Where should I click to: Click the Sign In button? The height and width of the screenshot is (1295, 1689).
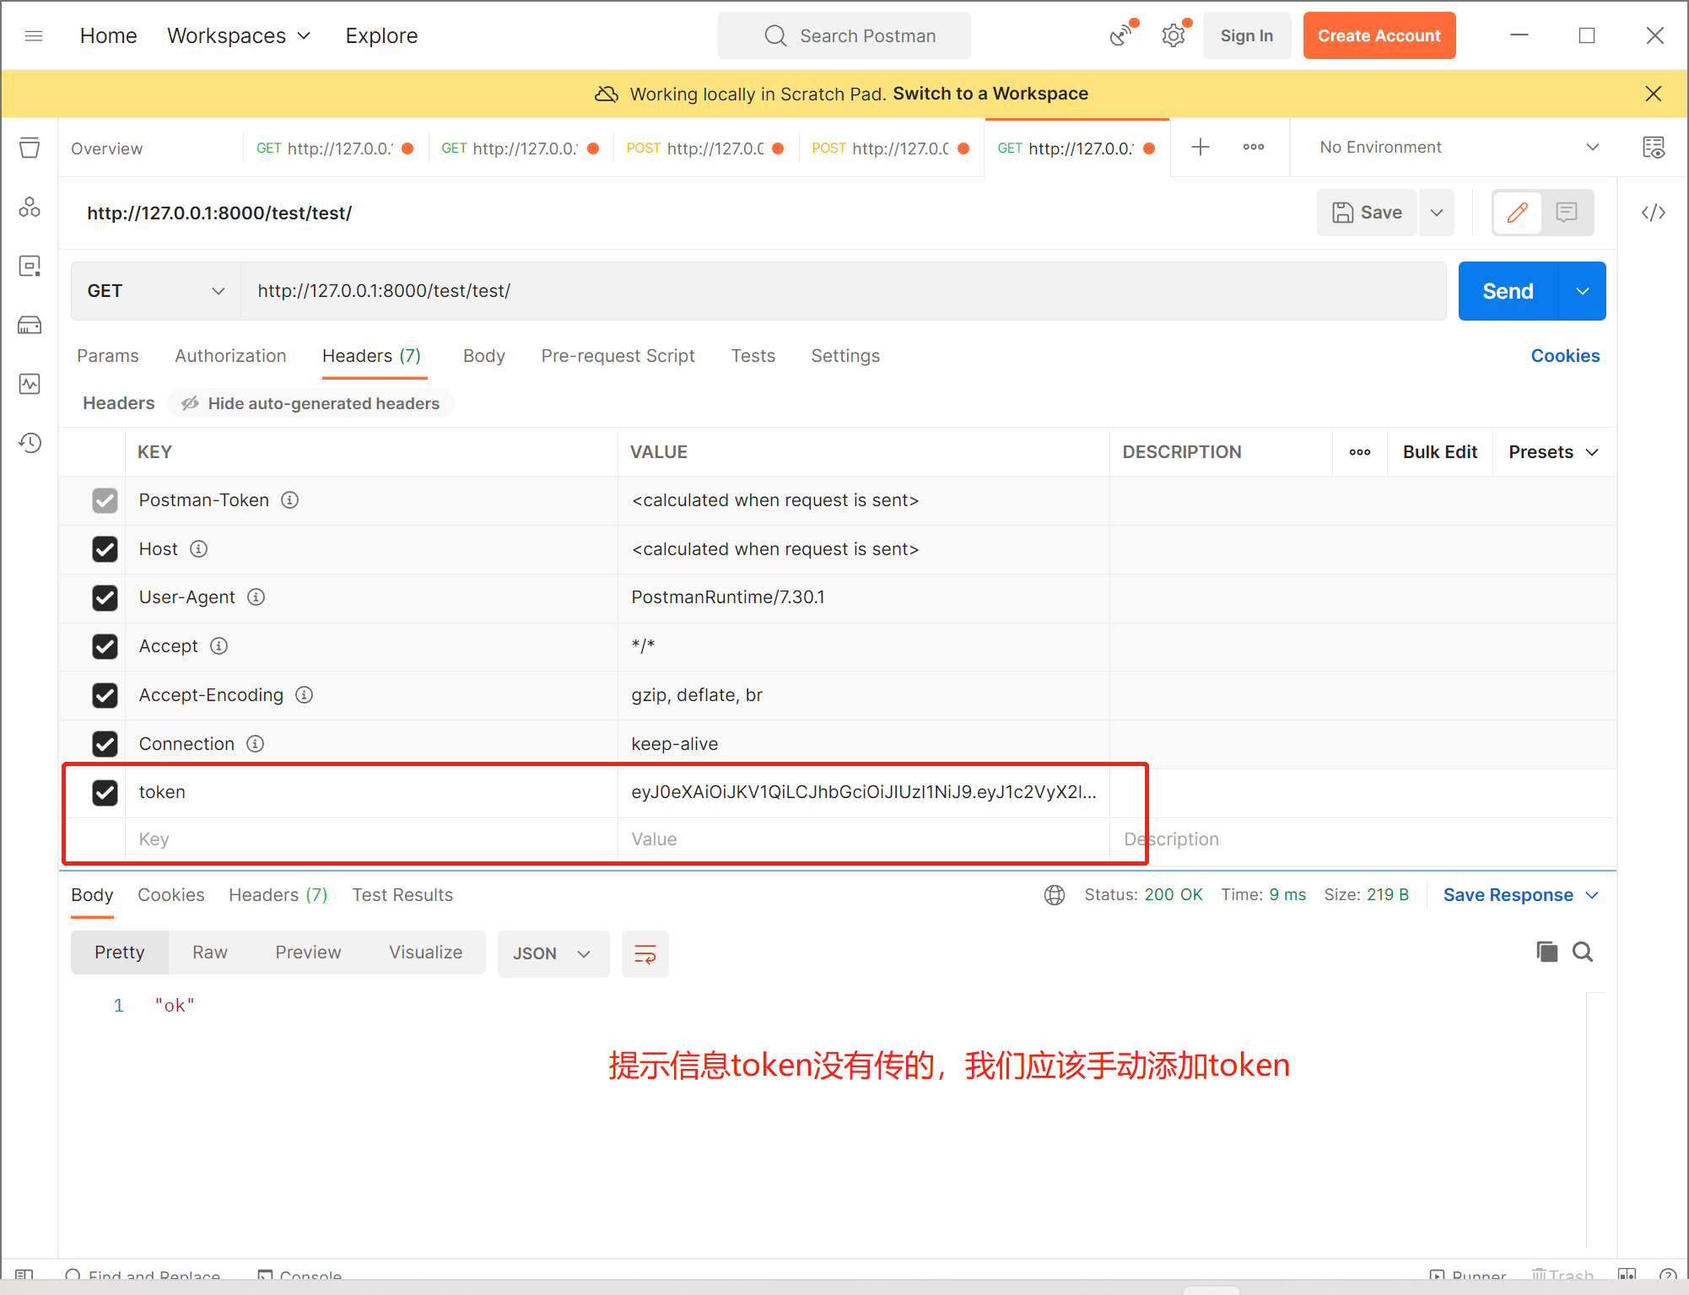click(1247, 35)
